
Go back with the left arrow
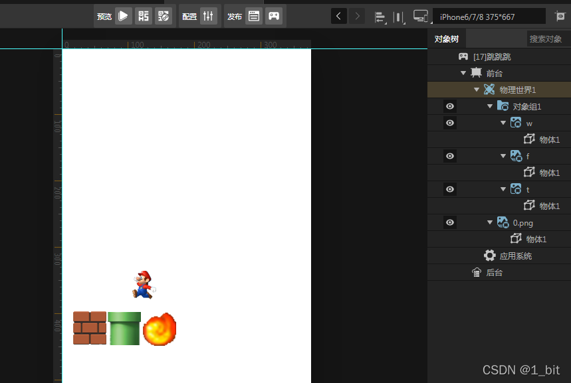[338, 16]
